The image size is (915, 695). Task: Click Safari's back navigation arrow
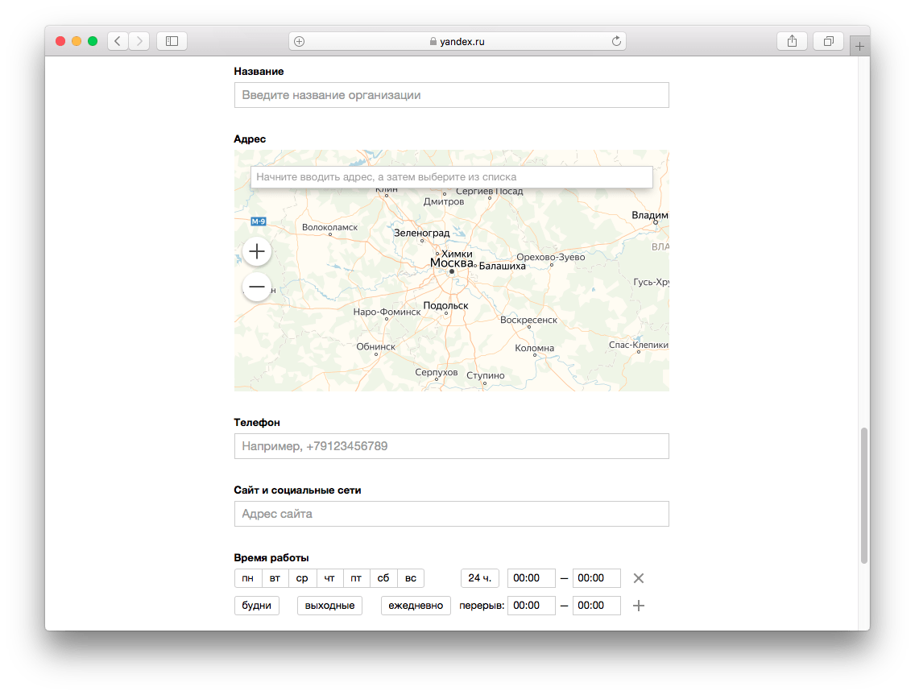[x=118, y=41]
